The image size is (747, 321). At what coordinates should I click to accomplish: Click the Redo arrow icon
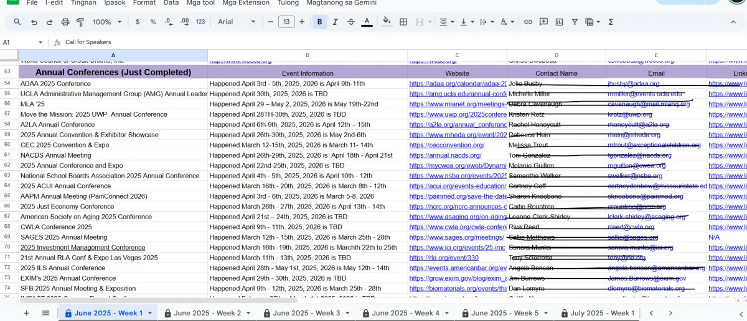pos(49,22)
